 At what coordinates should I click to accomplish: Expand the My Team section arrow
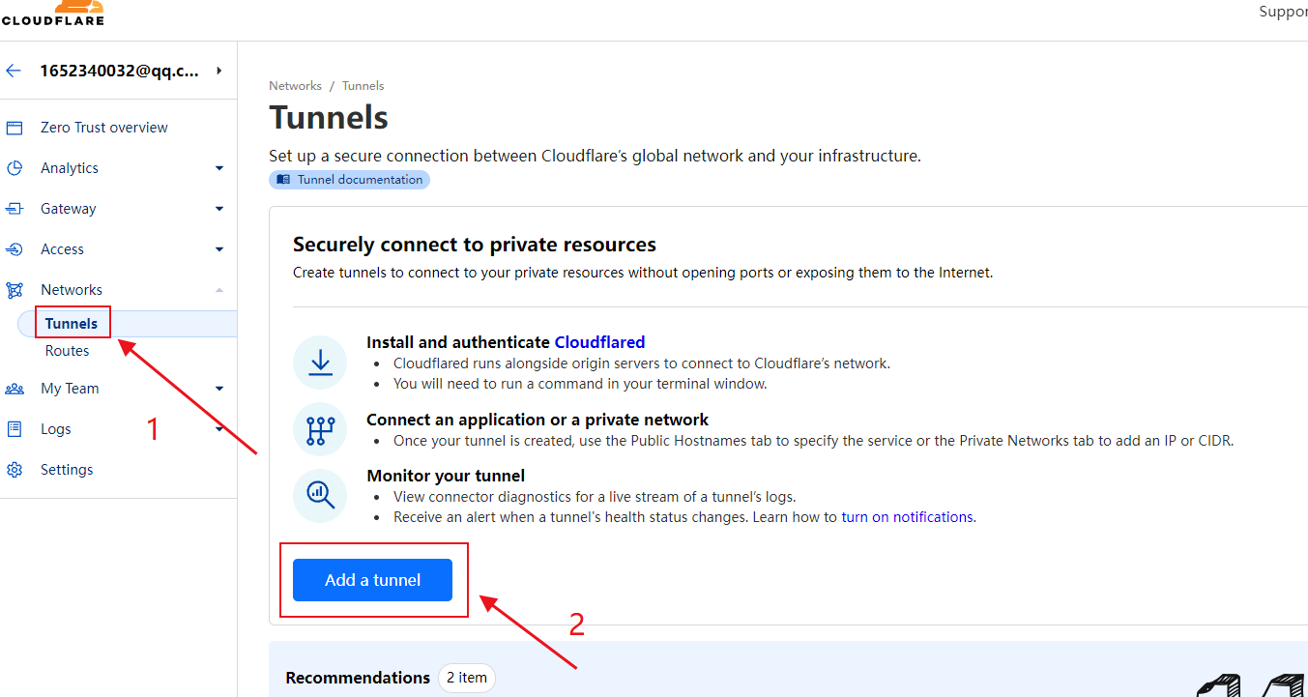point(219,389)
